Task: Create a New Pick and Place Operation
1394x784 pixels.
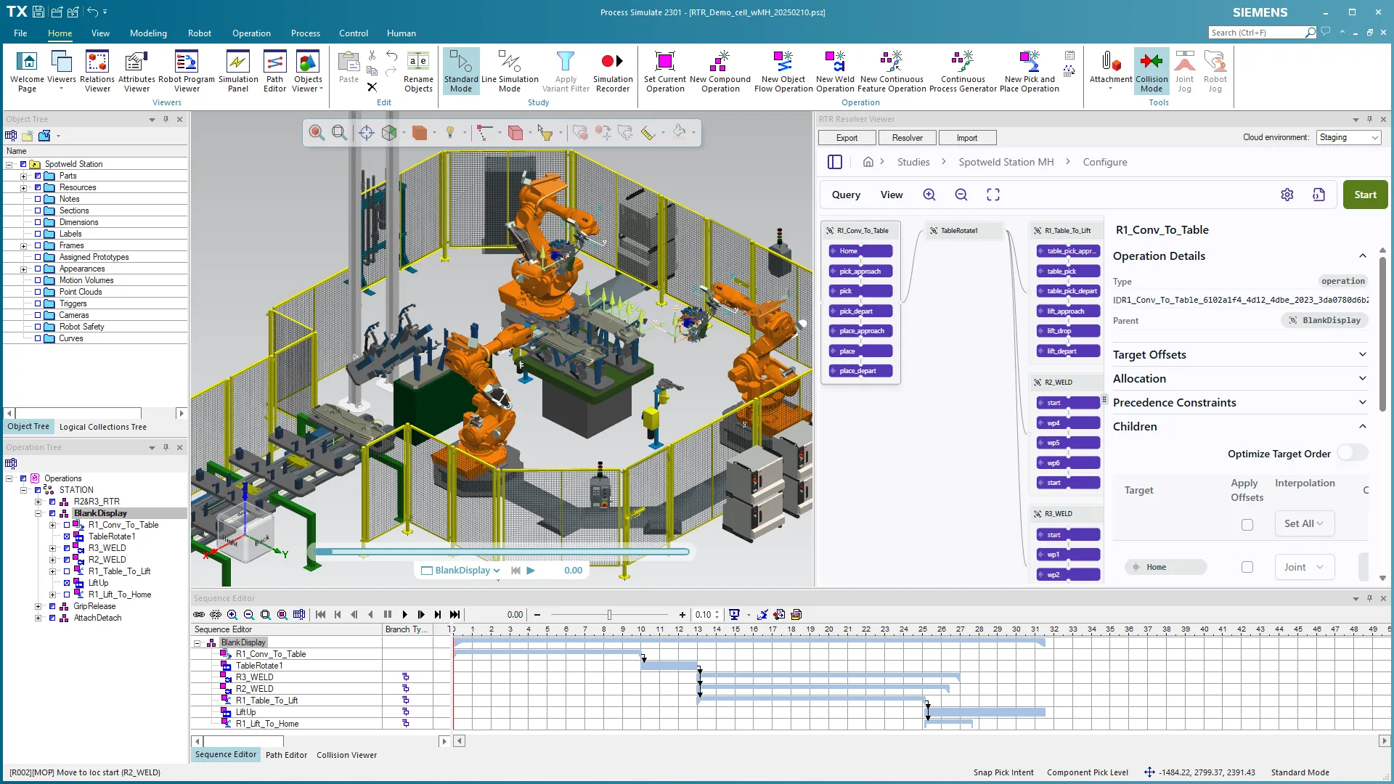Action: click(x=1030, y=71)
